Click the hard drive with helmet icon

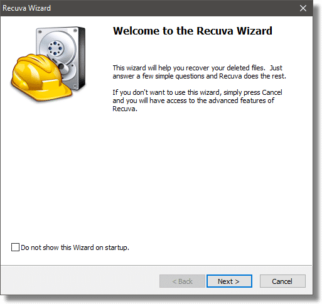(x=48, y=64)
